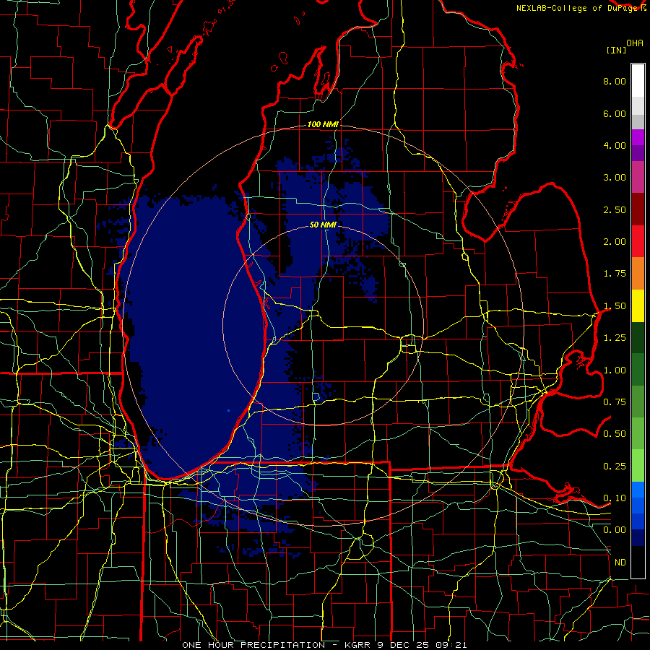
Task: Click the 0.10 legend value
Action: [x=615, y=498]
